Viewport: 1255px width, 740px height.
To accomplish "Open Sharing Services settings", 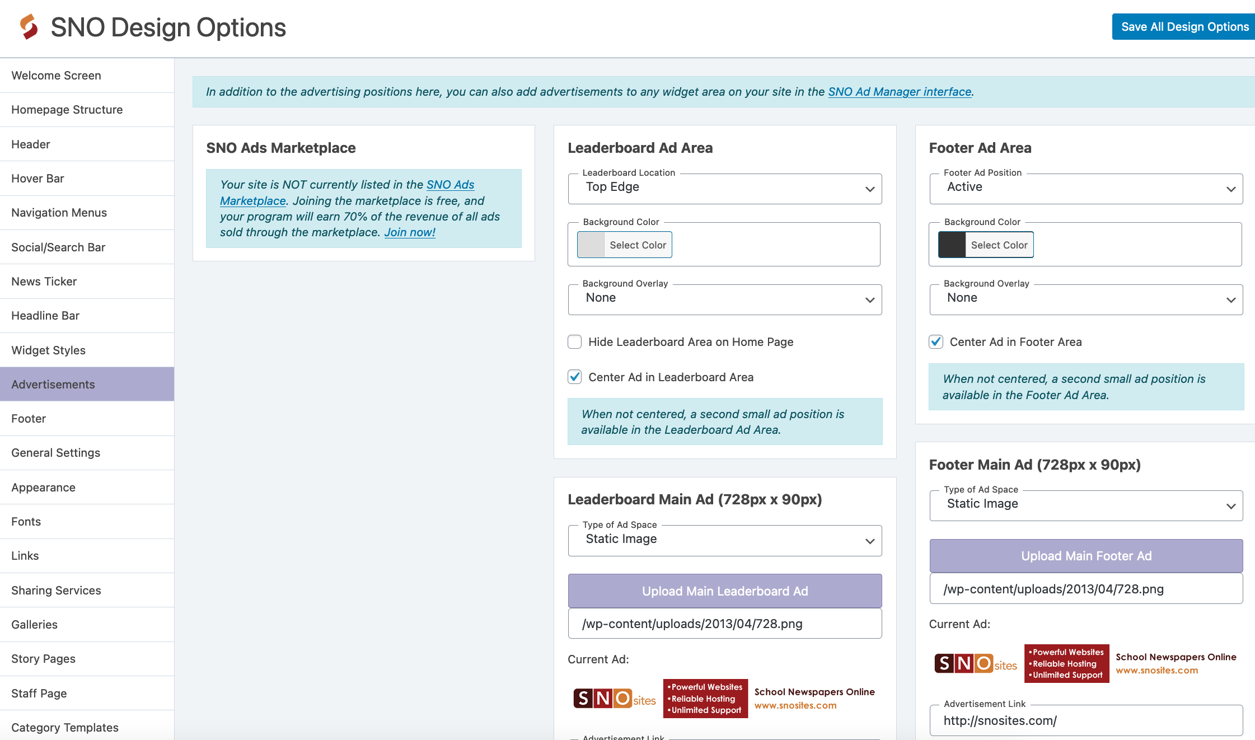I will click(x=87, y=591).
